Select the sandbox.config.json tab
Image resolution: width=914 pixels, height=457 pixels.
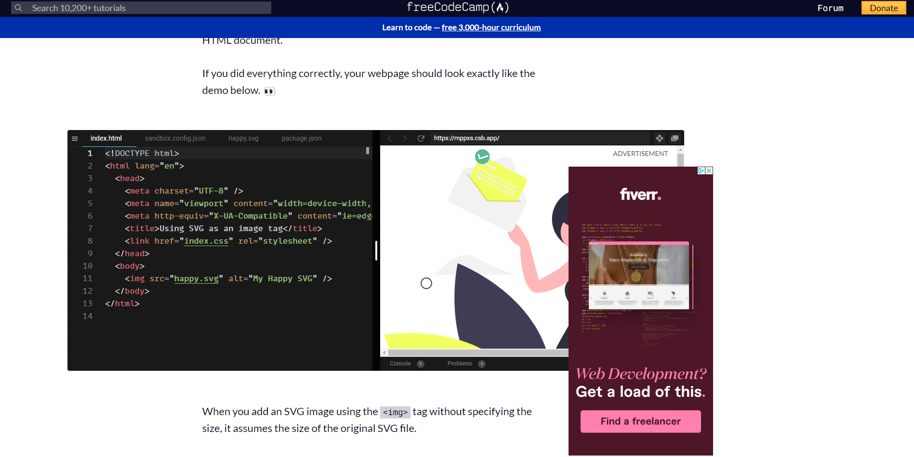pos(175,138)
